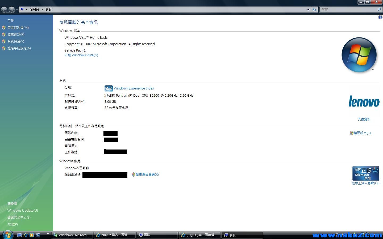Viewport: 383px width, 239px height.
Task: Switch to Windows Live Messenger taskbar button
Action: (x=72, y=235)
